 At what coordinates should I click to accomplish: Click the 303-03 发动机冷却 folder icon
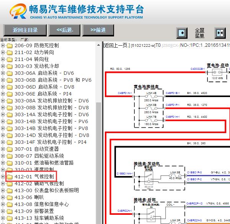(10, 66)
